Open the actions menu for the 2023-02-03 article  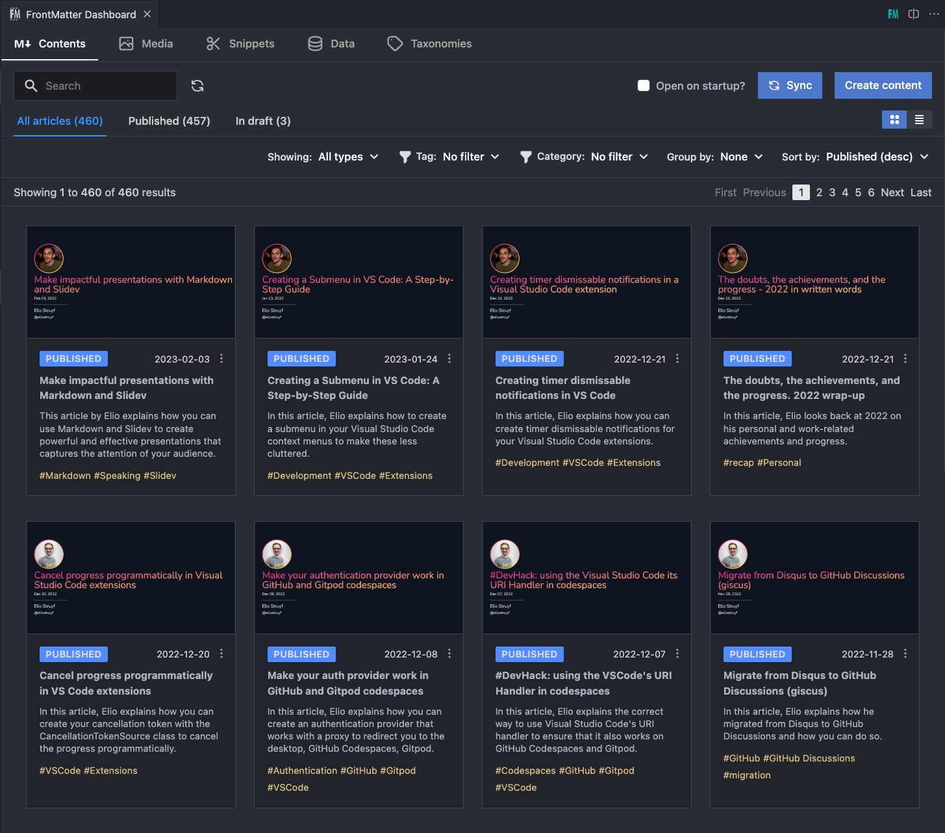pyautogui.click(x=221, y=359)
